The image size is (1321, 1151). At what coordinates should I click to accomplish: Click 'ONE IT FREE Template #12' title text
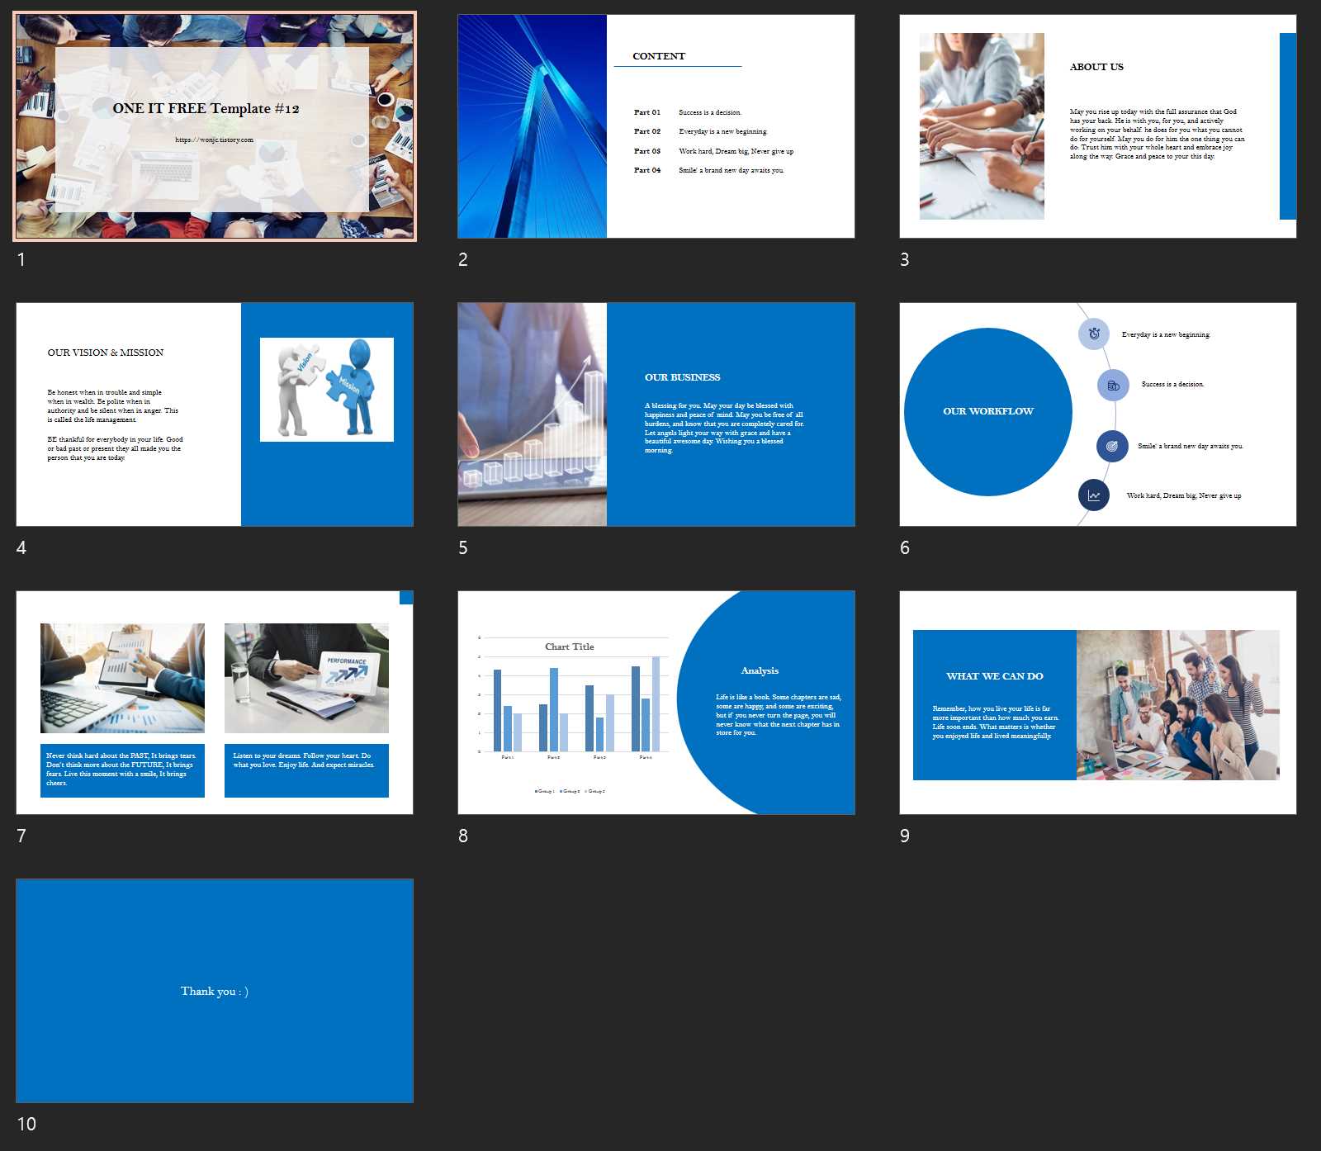[206, 108]
